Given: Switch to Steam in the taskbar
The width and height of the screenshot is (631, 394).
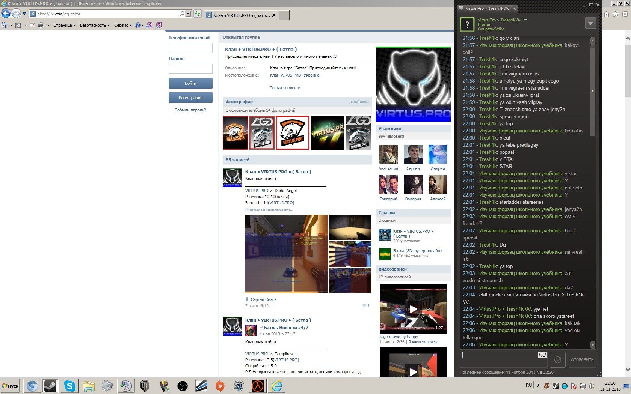Looking at the screenshot, I should point(50,386).
